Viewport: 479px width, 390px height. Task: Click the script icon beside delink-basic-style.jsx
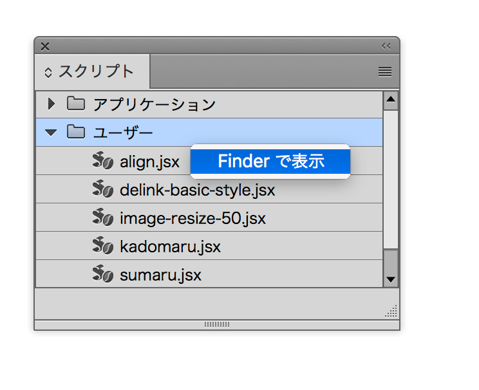click(102, 189)
